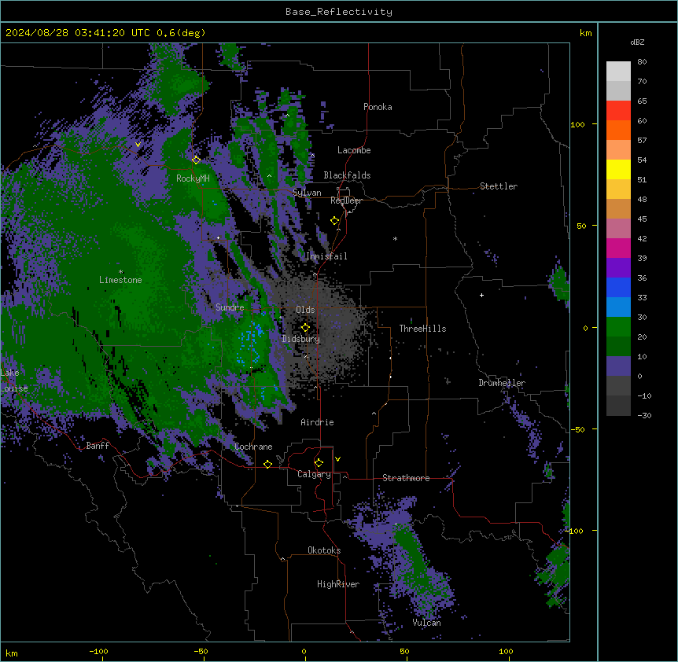The width and height of the screenshot is (678, 662).
Task: Click the km unit label at top right
Action: 585,33
